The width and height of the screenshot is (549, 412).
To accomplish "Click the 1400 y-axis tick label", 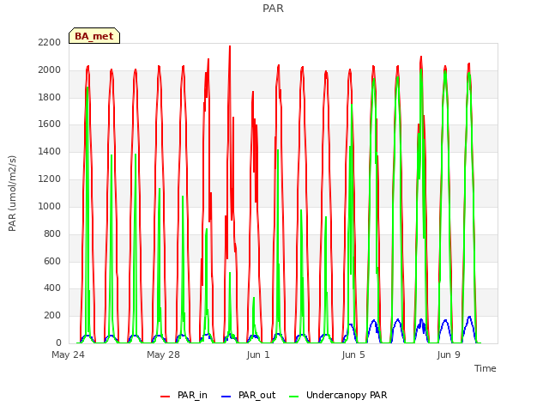I will pos(50,151).
